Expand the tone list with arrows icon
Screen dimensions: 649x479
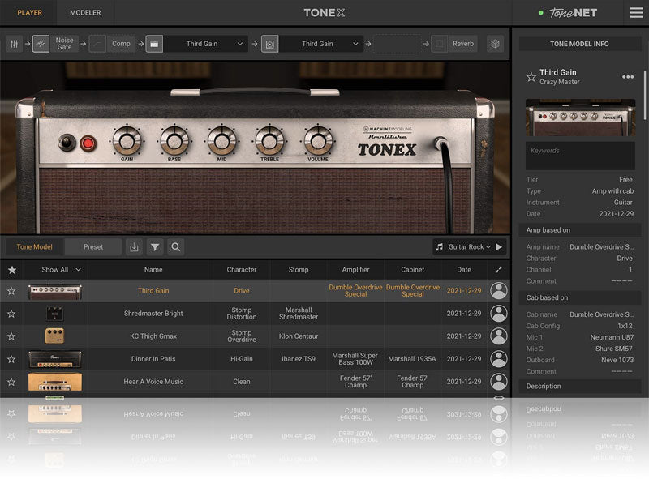(498, 270)
